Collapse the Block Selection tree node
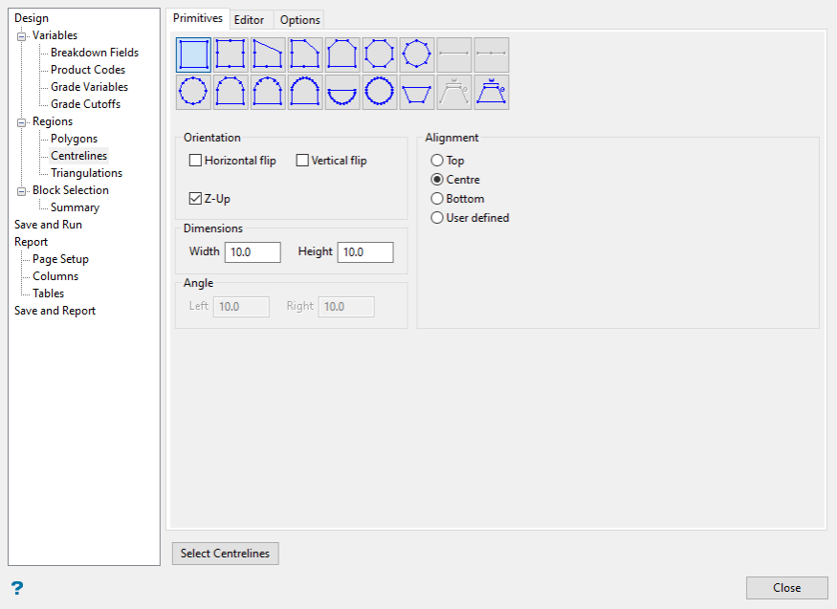The height and width of the screenshot is (609, 837). pos(22,191)
